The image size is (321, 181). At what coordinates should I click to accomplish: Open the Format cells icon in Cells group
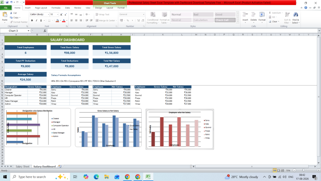coord(262,14)
